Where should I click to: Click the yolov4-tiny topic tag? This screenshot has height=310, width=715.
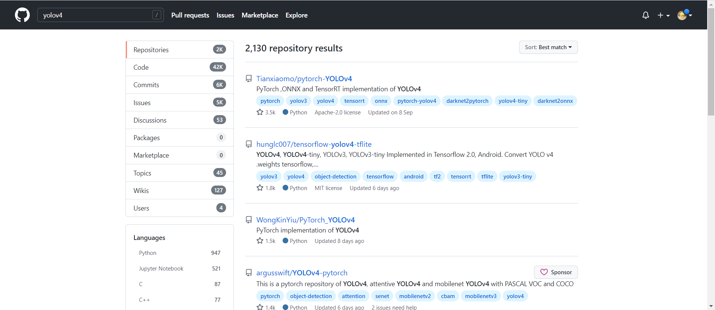[x=513, y=101]
